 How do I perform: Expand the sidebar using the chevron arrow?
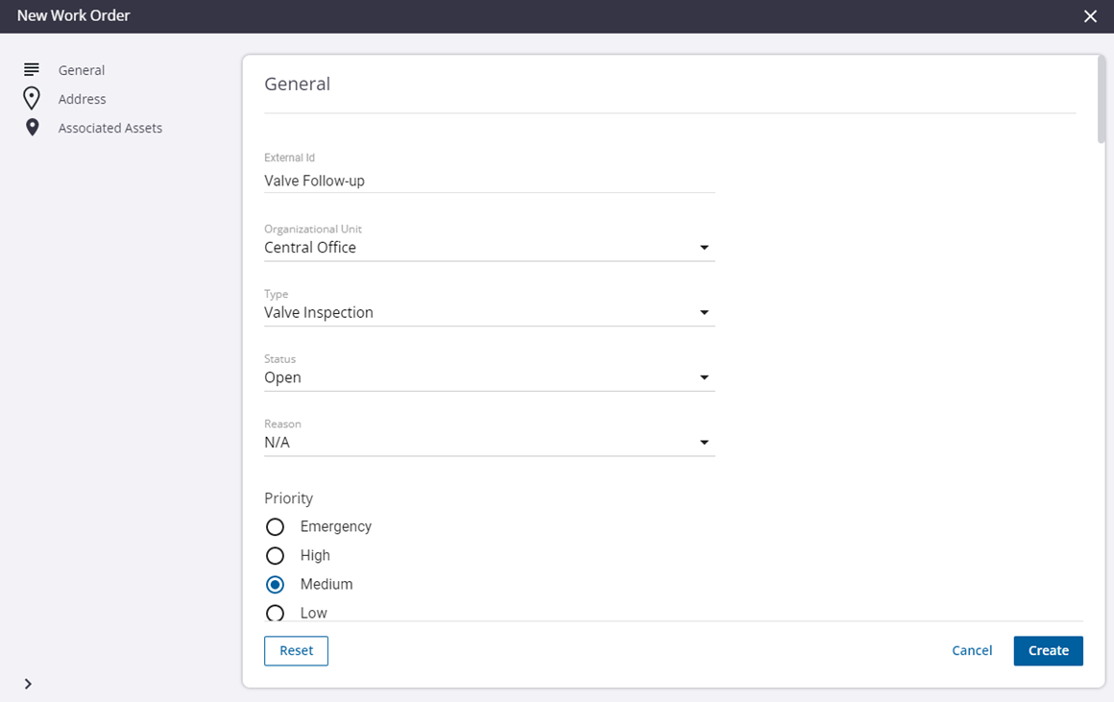pyautogui.click(x=28, y=684)
